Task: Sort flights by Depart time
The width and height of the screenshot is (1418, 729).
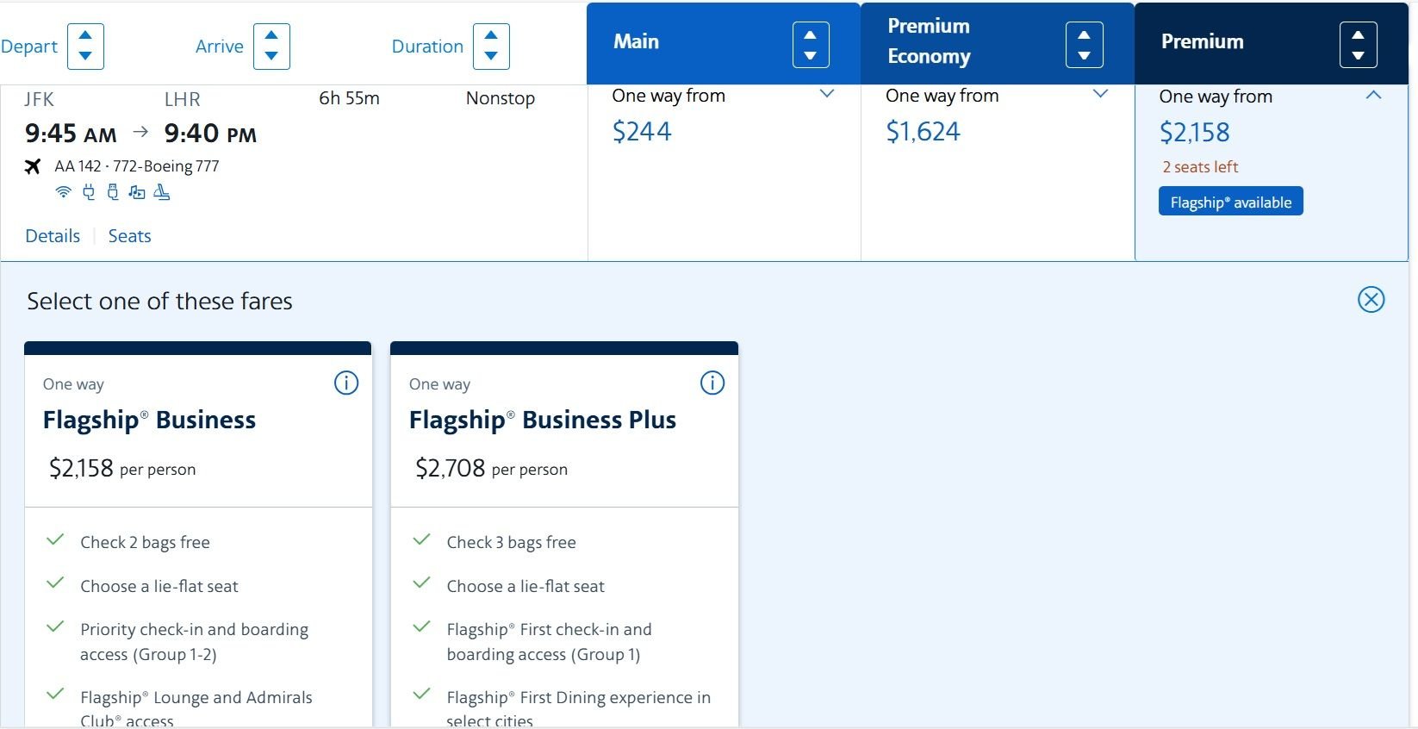Action: [x=85, y=47]
